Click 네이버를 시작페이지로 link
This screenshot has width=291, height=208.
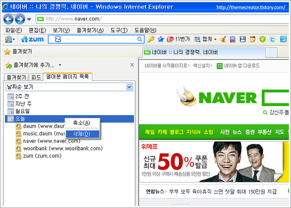coord(166,65)
